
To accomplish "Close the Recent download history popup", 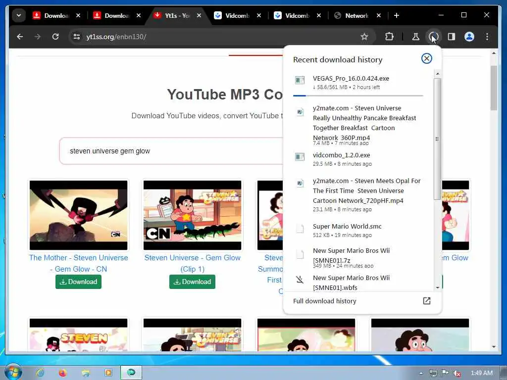I will click(426, 58).
